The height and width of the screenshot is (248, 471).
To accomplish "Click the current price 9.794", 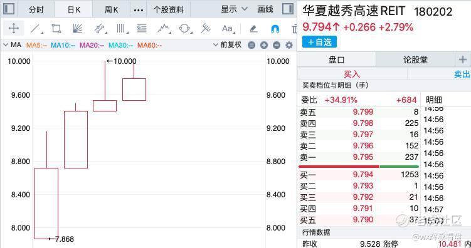I will pyautogui.click(x=321, y=27).
